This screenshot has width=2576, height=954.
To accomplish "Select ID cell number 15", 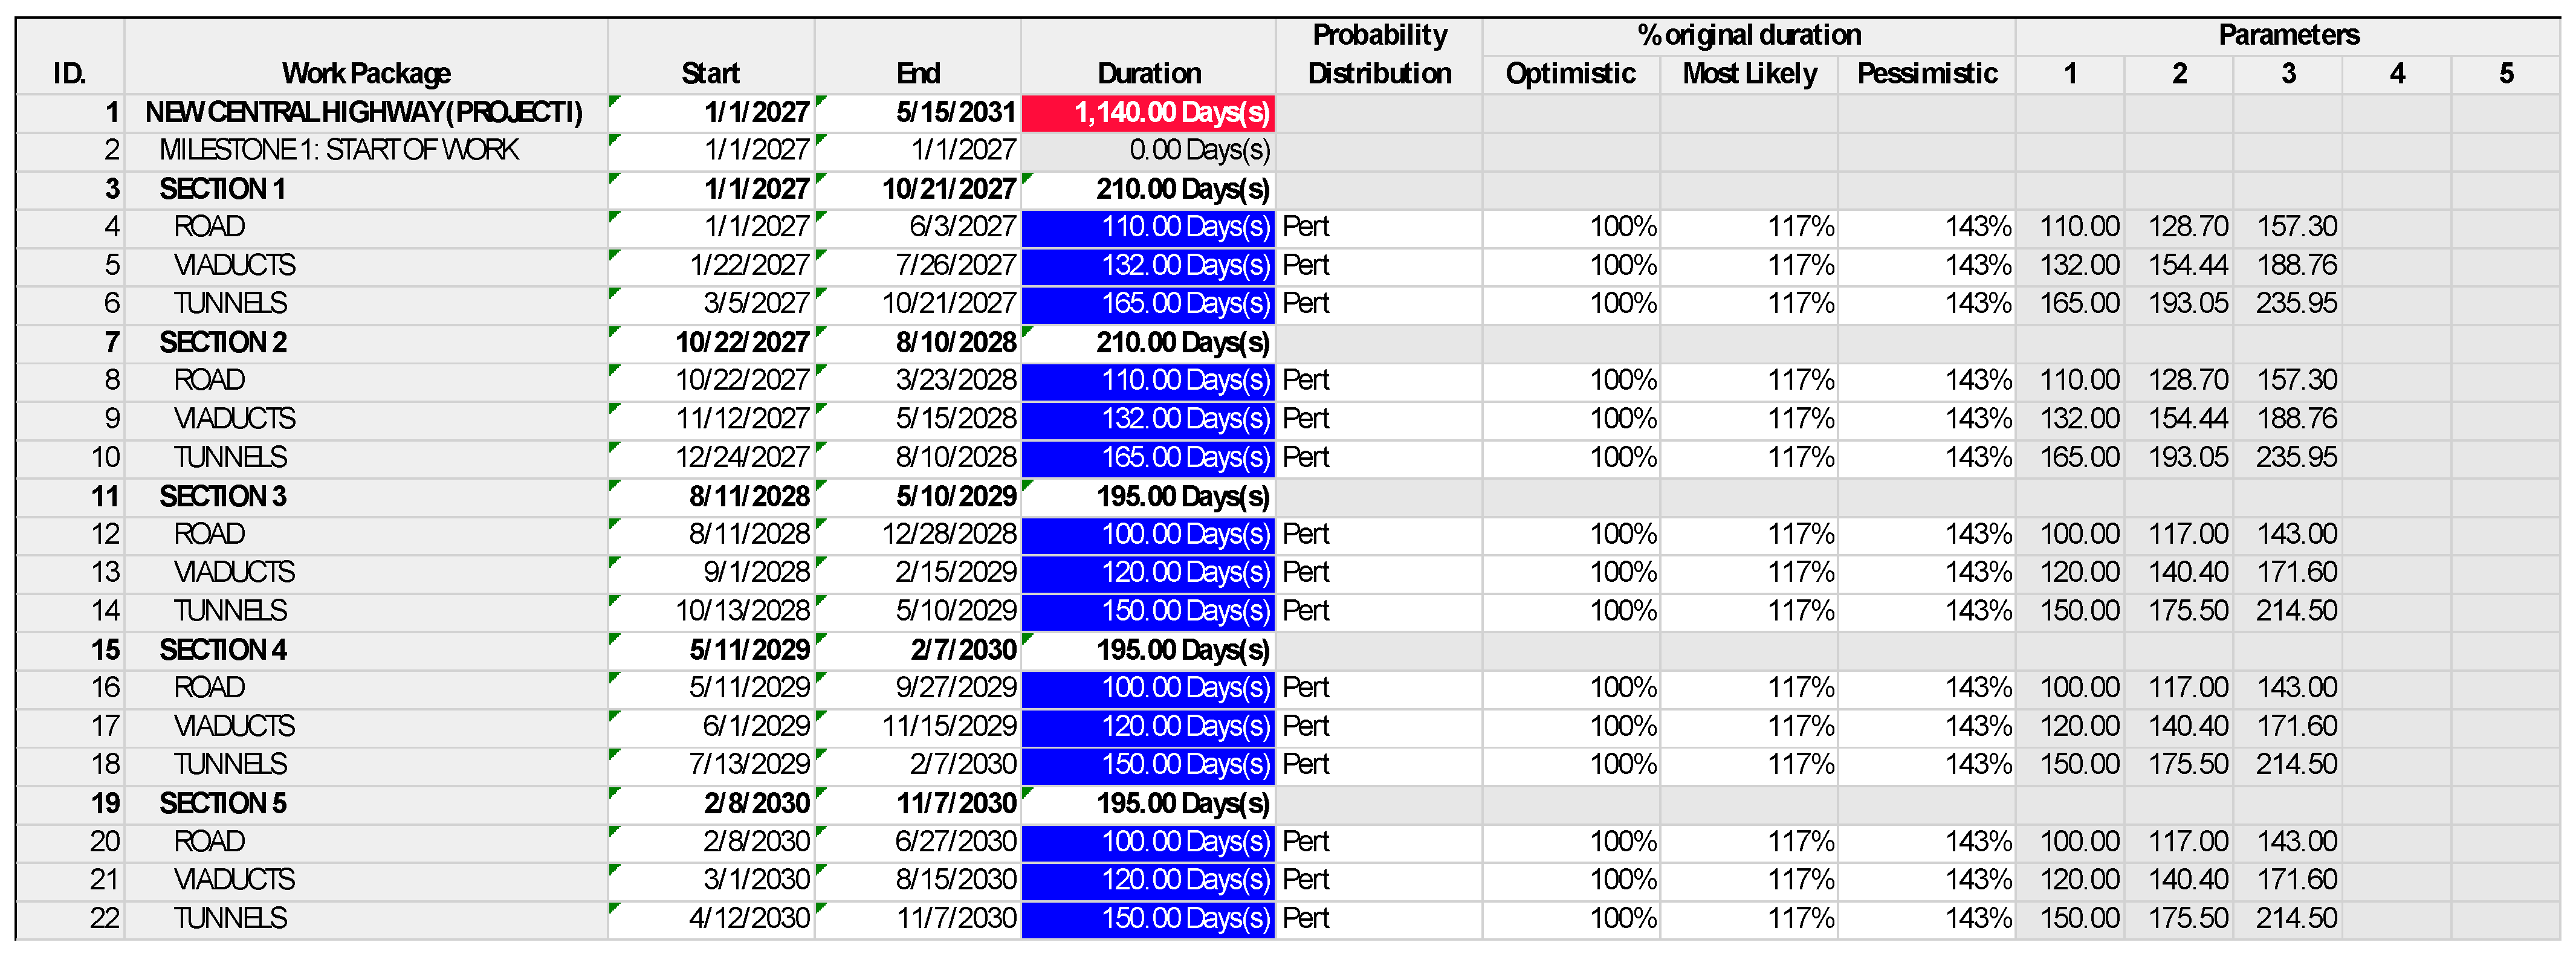I will click(105, 650).
